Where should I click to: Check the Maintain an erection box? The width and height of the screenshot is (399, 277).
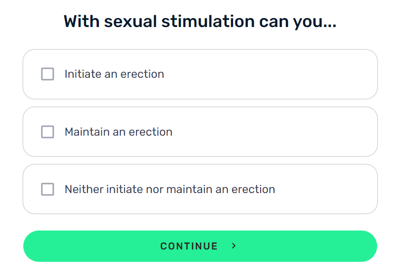(48, 132)
